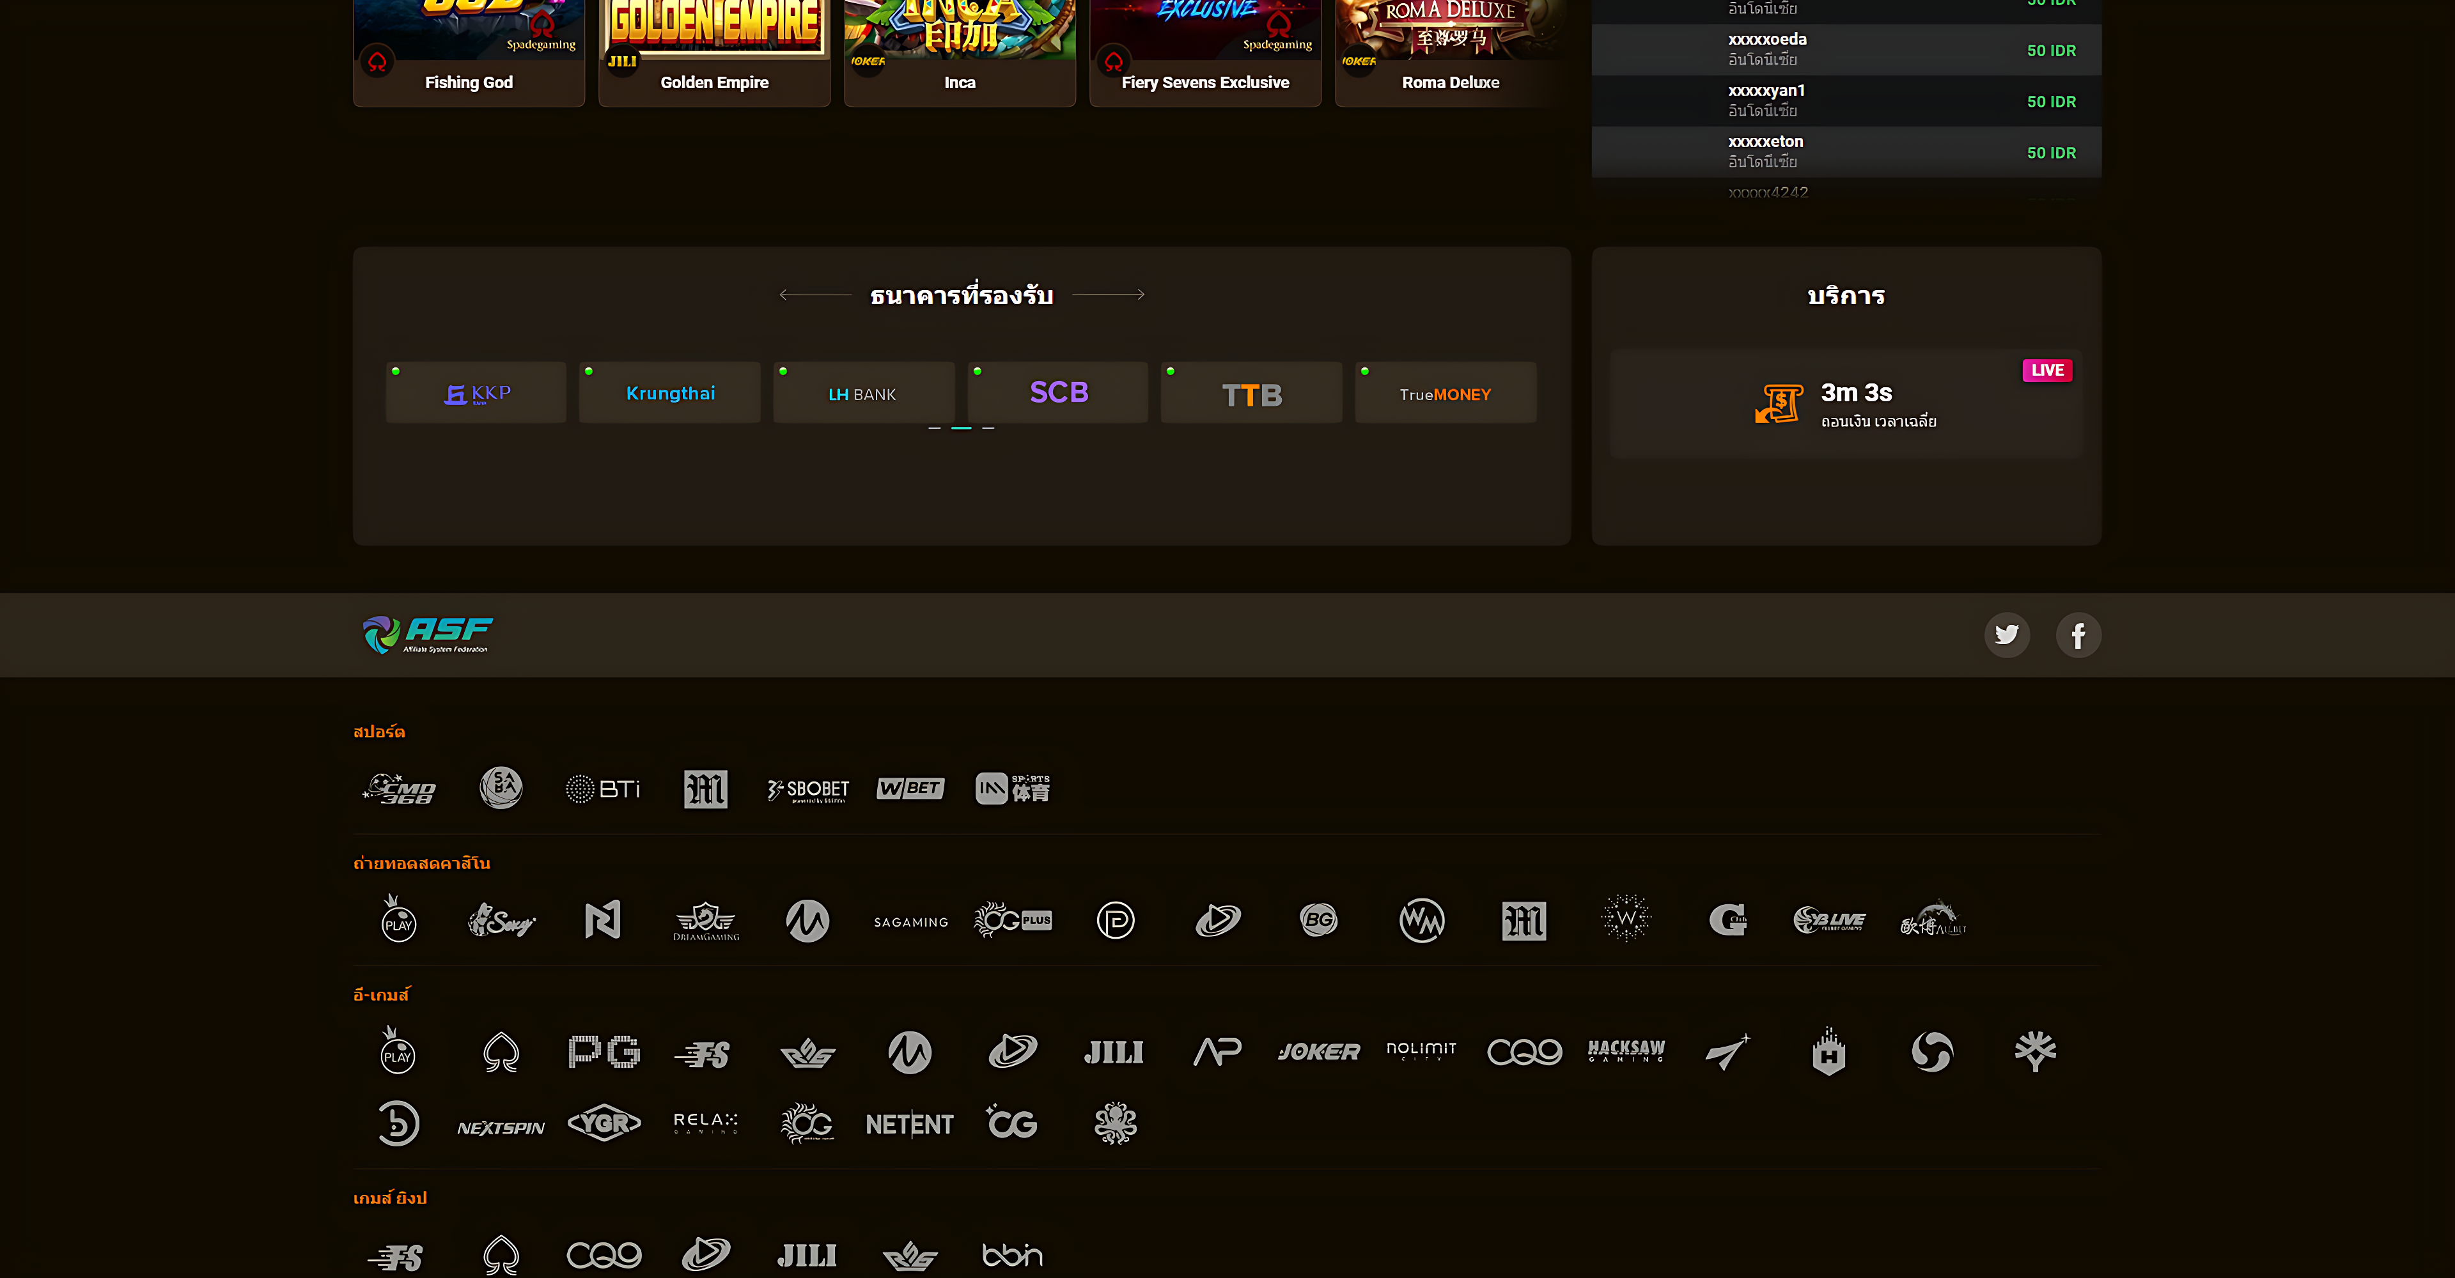
Task: Click the ASF footer logo
Action: [x=428, y=635]
